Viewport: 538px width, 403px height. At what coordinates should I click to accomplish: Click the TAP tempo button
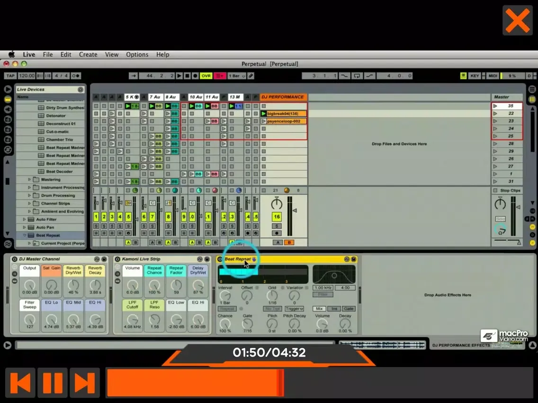[x=10, y=76]
